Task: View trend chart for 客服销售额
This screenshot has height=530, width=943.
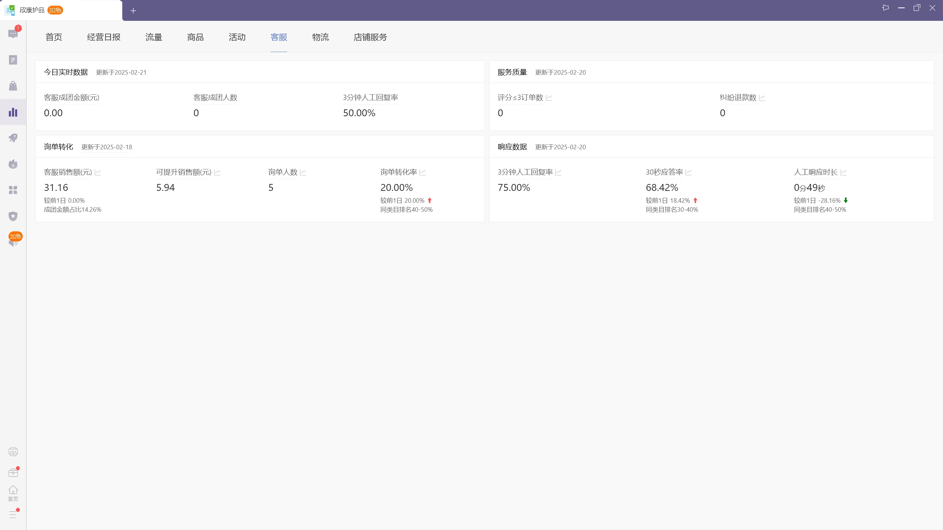Action: tap(98, 172)
